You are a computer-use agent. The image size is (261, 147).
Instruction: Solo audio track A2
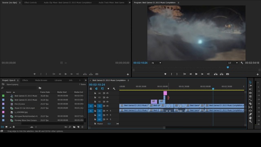(x=111, y=115)
